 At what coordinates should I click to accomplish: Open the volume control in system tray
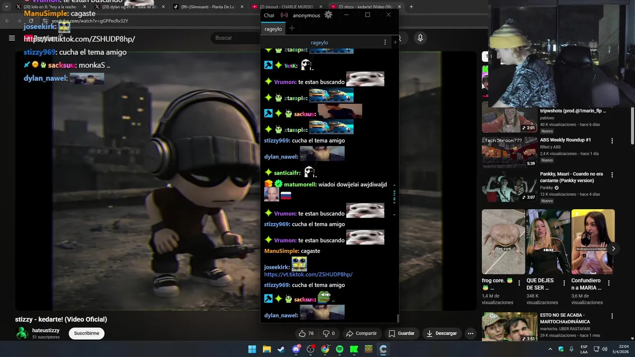click(604, 349)
